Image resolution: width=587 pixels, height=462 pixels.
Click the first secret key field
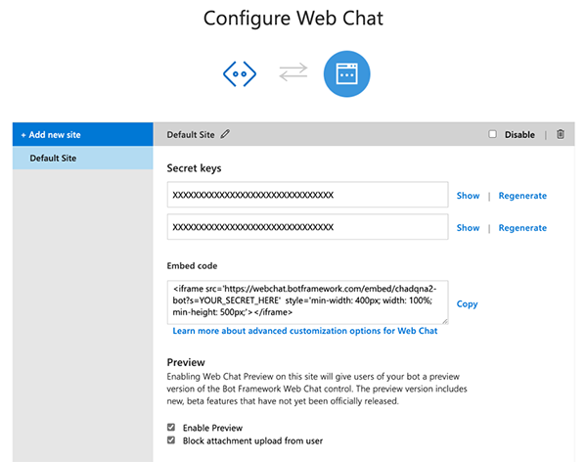308,195
